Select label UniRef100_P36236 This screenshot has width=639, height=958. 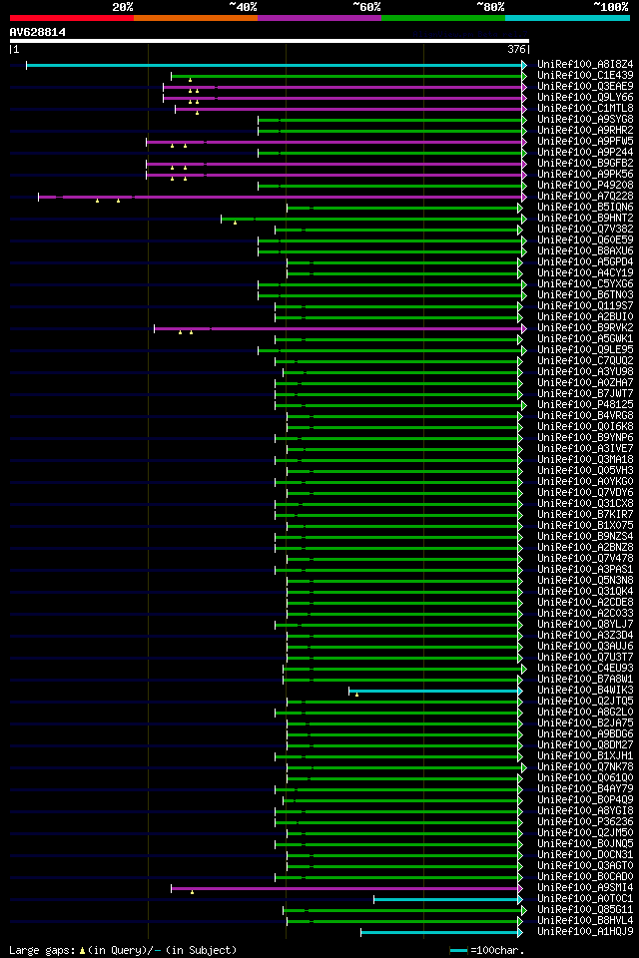click(x=585, y=821)
